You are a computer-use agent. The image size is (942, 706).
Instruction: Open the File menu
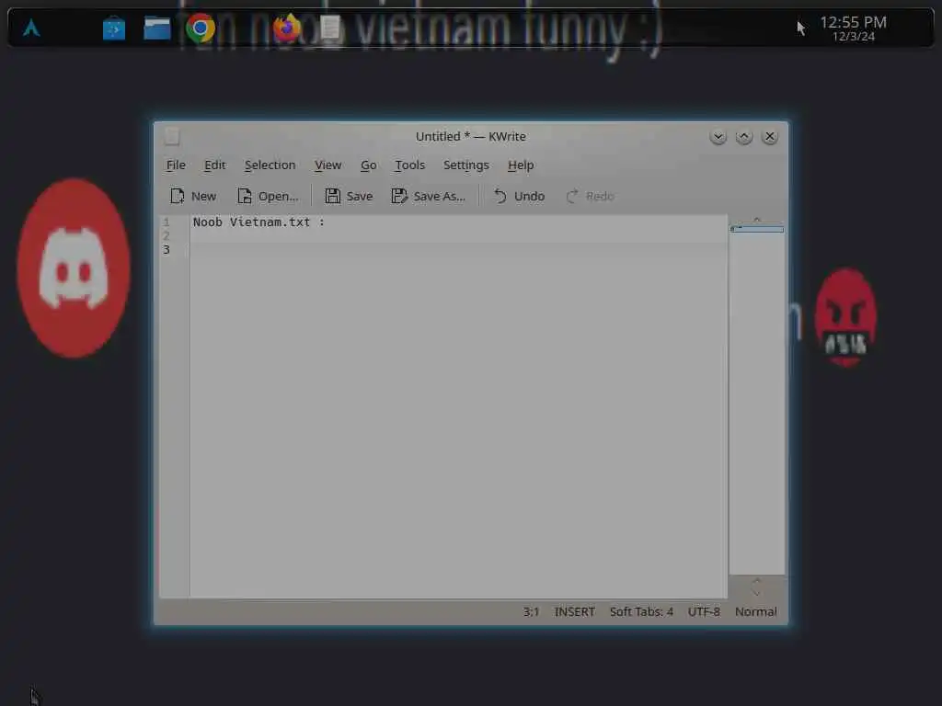(176, 165)
